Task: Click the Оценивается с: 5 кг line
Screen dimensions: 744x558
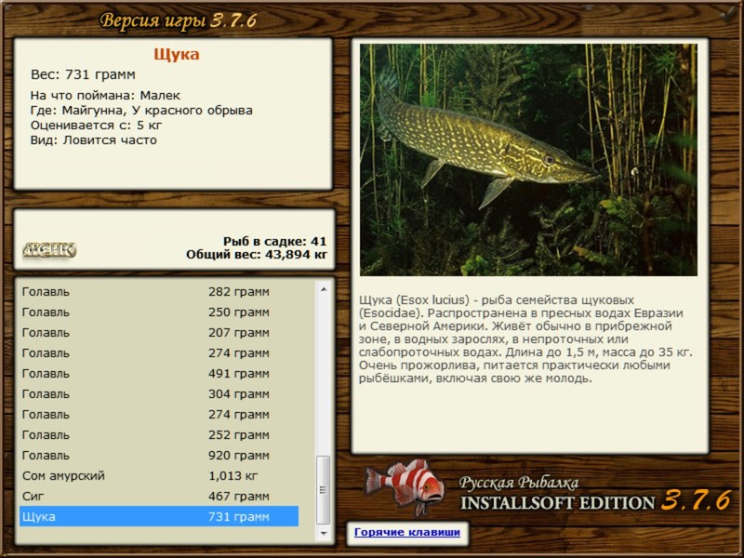Action: coord(97,126)
